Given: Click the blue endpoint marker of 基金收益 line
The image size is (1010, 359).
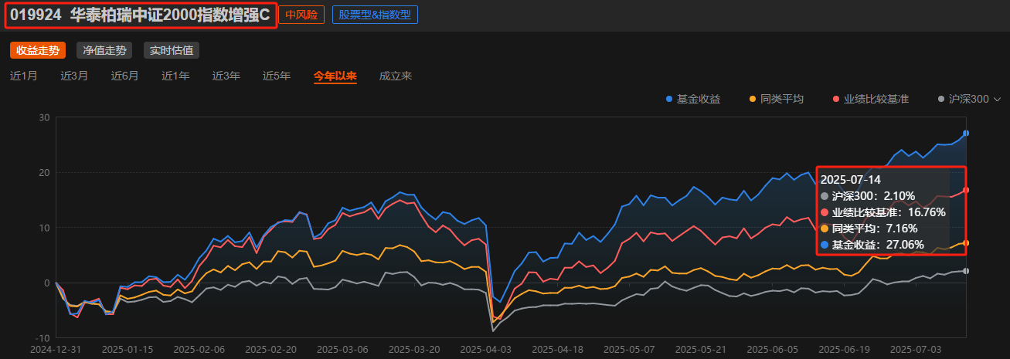Looking at the screenshot, I should pos(967,134).
